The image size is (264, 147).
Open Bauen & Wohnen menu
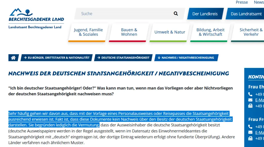pos(129,32)
